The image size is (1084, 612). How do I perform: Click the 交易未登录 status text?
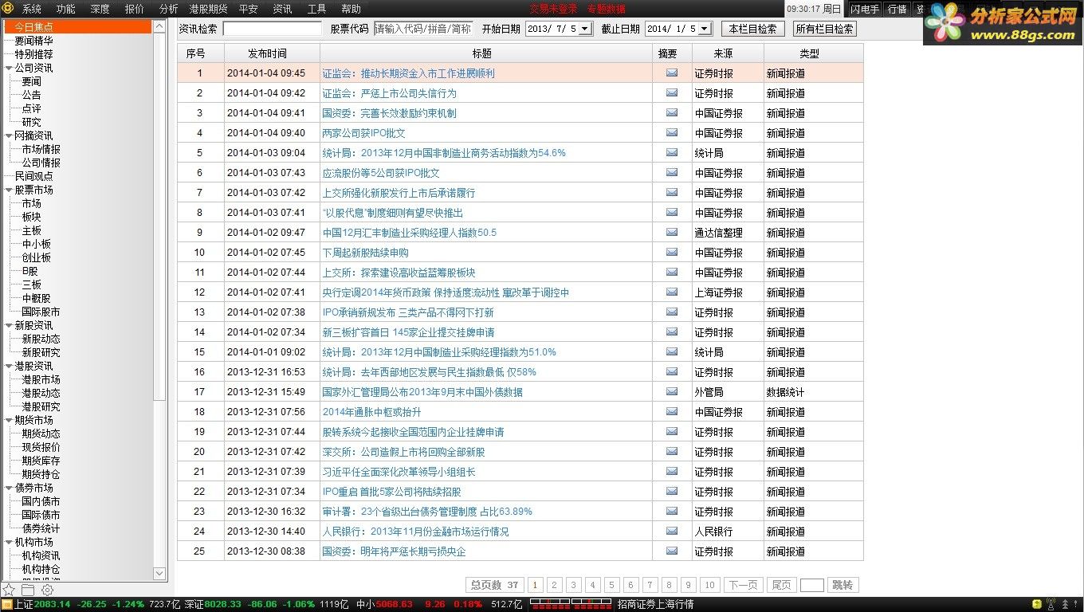point(553,9)
